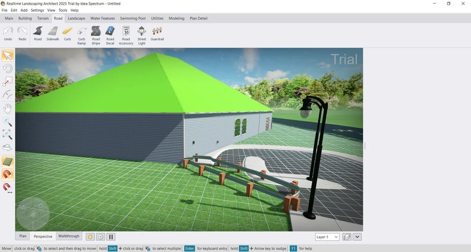This screenshot has height=252, width=471.
Task: Open the Settings menu
Action: [37, 10]
